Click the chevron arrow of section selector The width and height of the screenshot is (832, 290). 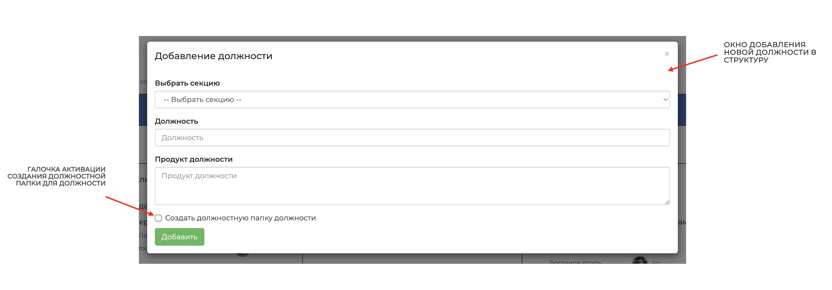click(x=665, y=100)
